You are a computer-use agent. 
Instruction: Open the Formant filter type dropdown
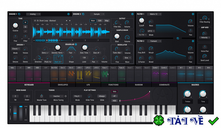click(x=154, y=41)
